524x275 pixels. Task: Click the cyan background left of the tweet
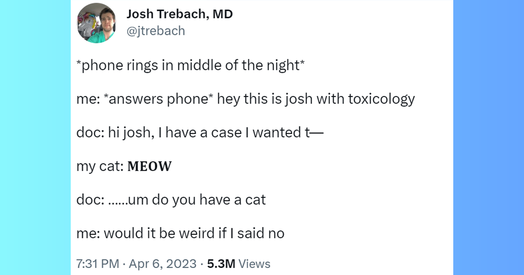tap(35, 137)
